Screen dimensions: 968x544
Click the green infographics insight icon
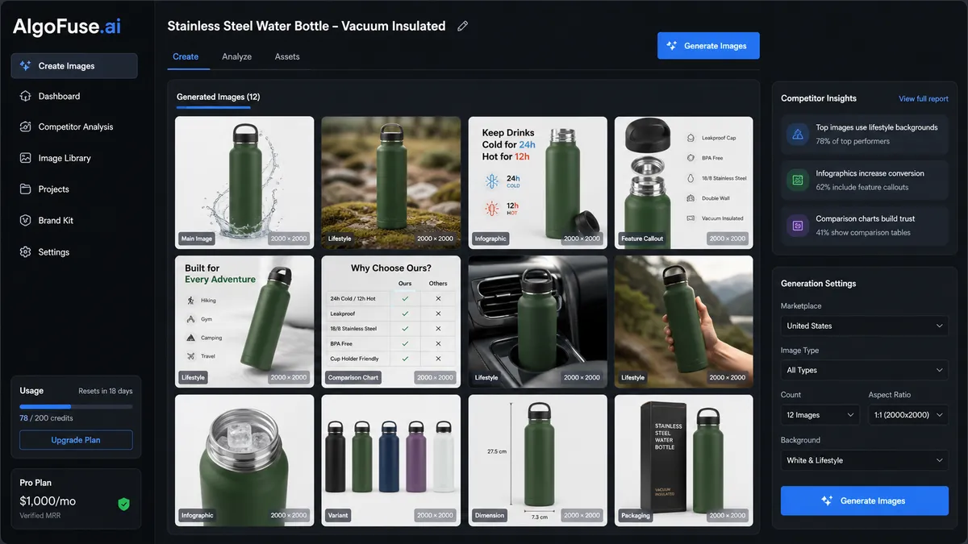click(x=797, y=180)
